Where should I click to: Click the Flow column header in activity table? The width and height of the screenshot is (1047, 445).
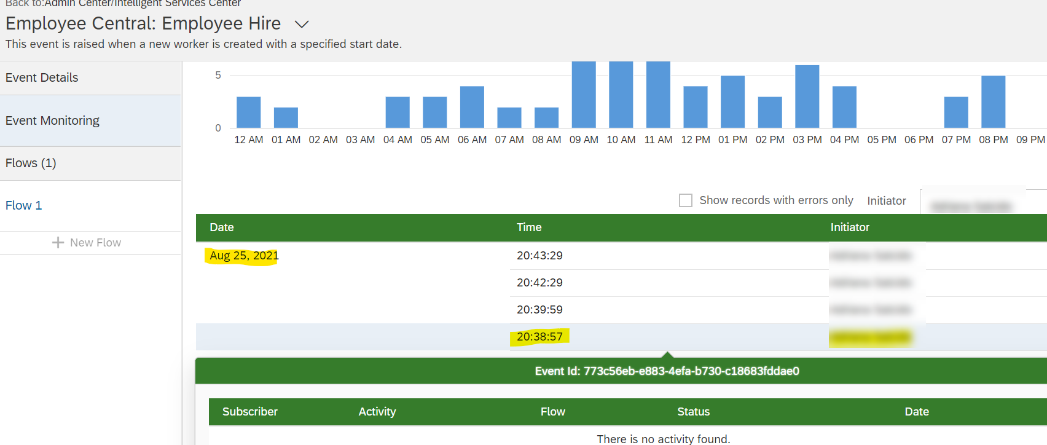[x=553, y=412]
